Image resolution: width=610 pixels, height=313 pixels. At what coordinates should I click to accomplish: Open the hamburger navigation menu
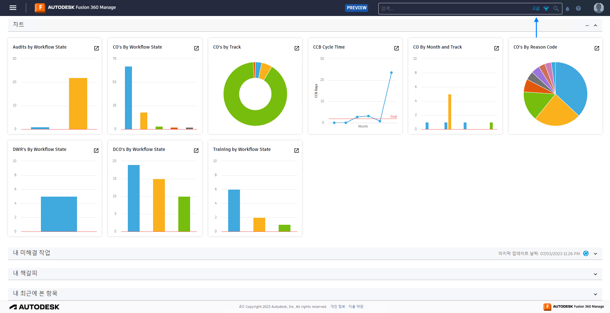[13, 8]
